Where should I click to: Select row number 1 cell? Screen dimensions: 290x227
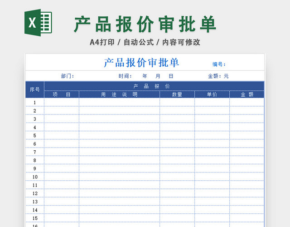(x=35, y=102)
